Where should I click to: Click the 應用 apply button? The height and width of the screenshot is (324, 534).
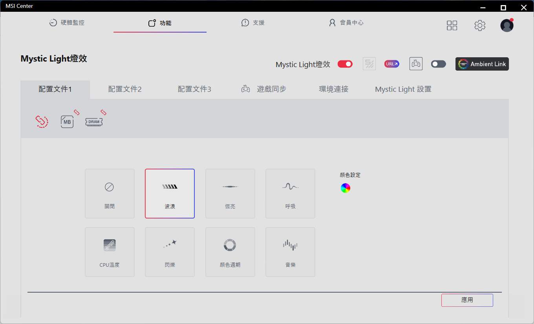(467, 300)
